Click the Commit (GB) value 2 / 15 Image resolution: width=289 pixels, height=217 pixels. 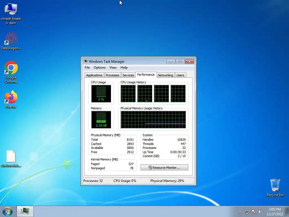click(x=181, y=156)
